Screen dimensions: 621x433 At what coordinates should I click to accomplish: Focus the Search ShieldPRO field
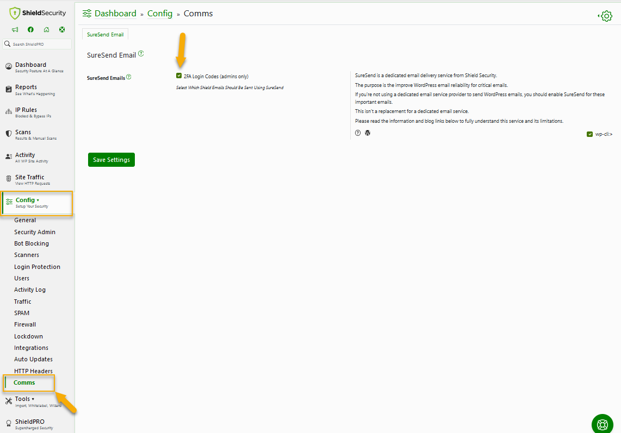pyautogui.click(x=37, y=44)
